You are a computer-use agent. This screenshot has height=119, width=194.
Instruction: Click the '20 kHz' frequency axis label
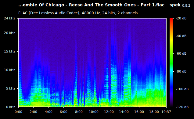[9, 33]
